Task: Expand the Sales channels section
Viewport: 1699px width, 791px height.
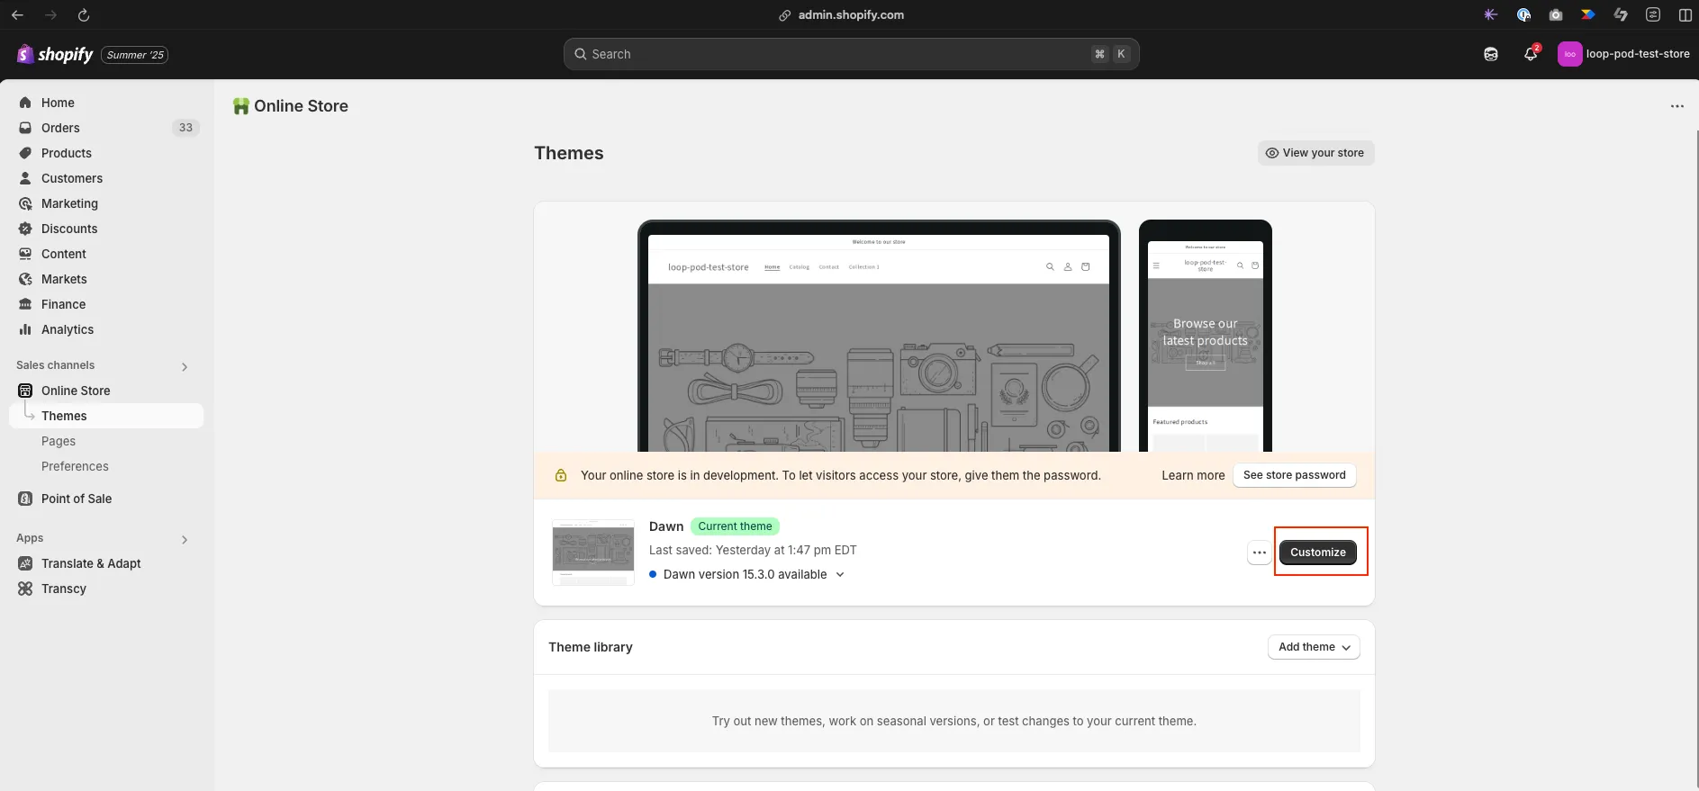Action: click(x=185, y=366)
